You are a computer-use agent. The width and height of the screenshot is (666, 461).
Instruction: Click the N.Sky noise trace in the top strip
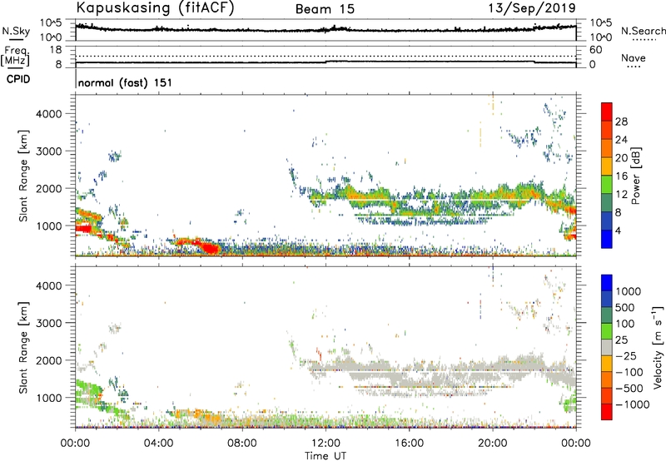(x=326, y=29)
